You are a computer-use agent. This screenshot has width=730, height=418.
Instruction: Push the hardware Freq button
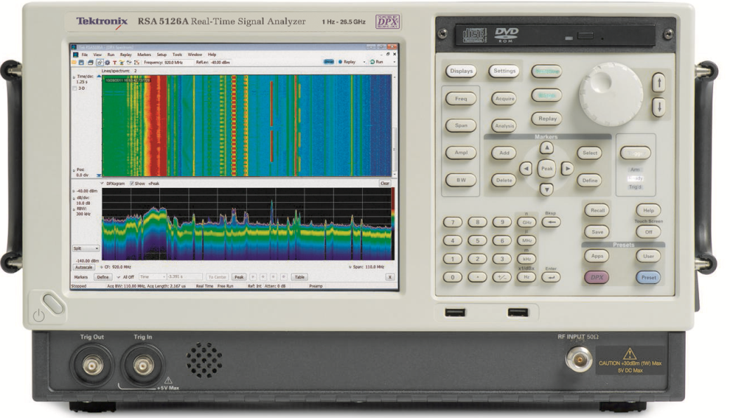[461, 99]
